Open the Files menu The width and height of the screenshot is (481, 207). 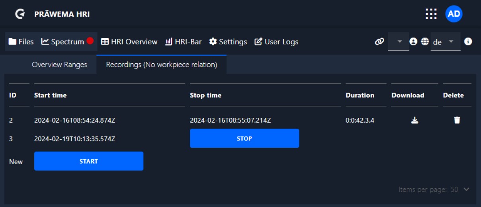[x=21, y=41]
